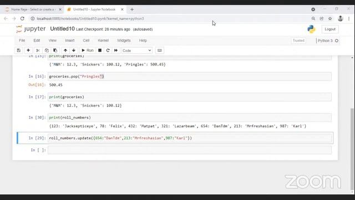Paste cells below icon
355x200 pixels.
(55, 51)
